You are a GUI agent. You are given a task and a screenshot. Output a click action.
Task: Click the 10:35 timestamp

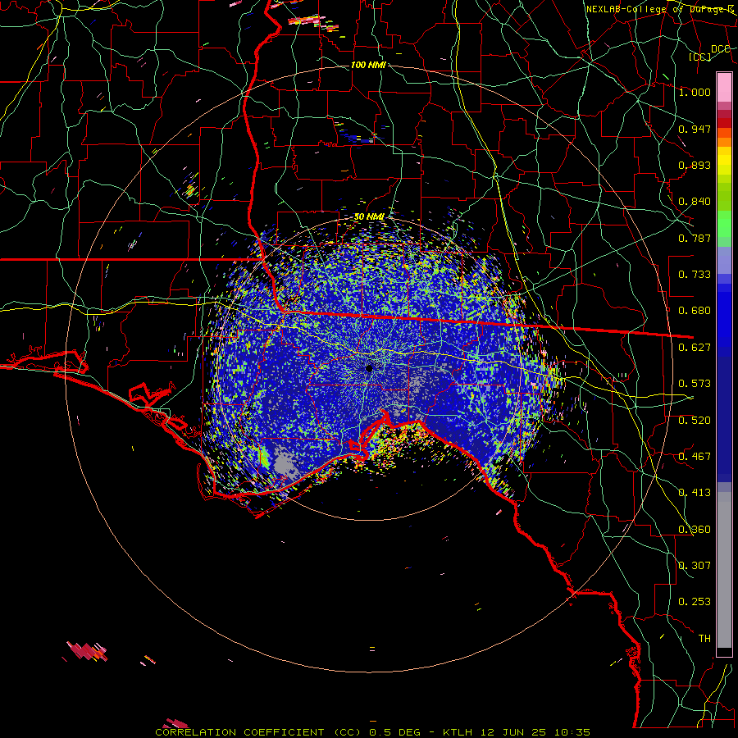(572, 732)
